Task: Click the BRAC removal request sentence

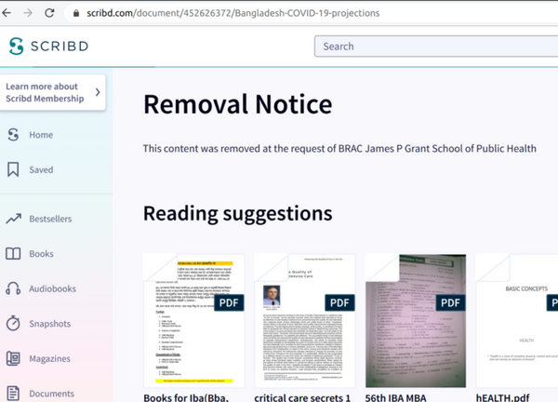Action: 339,149
